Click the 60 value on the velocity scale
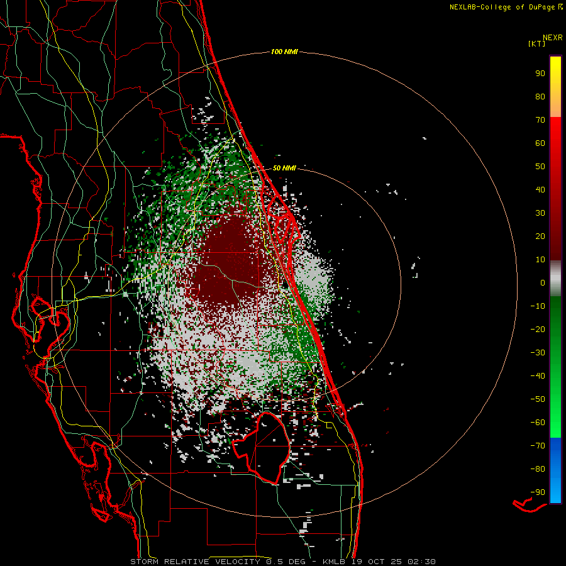The width and height of the screenshot is (566, 566). point(540,143)
